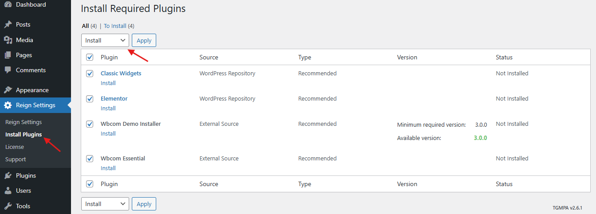Screen dimensions: 596x214
Task: Click Install under Wbcom Essential
Action: click(x=108, y=168)
